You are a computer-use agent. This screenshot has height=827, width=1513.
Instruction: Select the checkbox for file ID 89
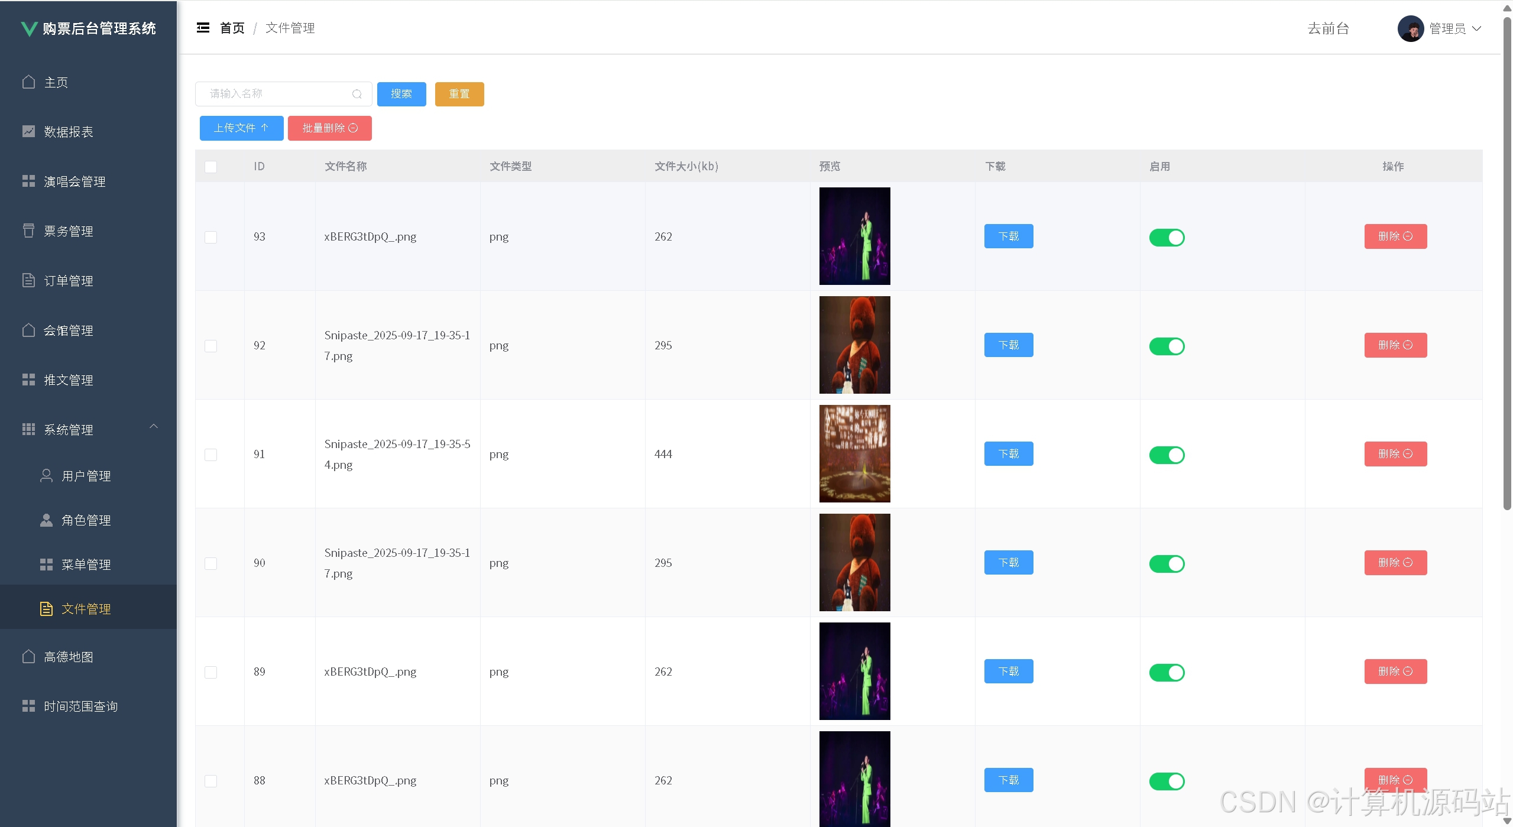(x=210, y=672)
